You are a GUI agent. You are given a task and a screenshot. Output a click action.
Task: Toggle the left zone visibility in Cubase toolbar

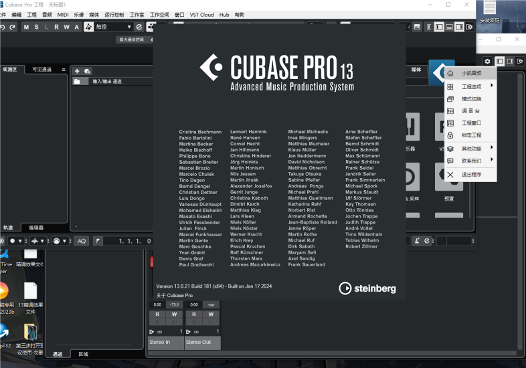439,27
